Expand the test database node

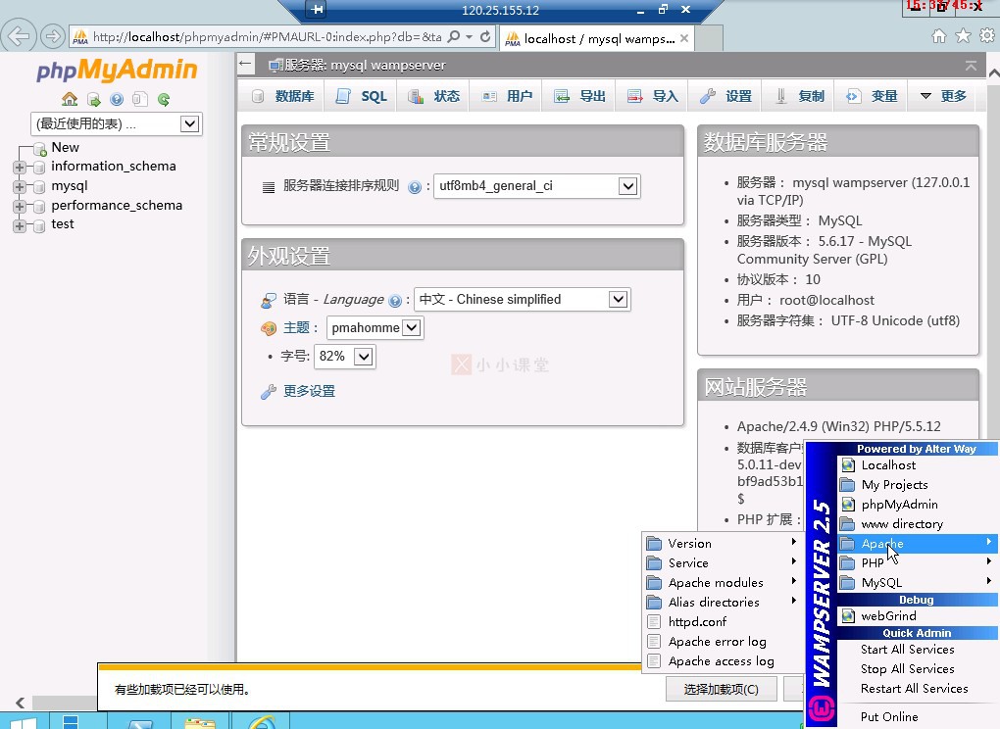click(x=20, y=225)
